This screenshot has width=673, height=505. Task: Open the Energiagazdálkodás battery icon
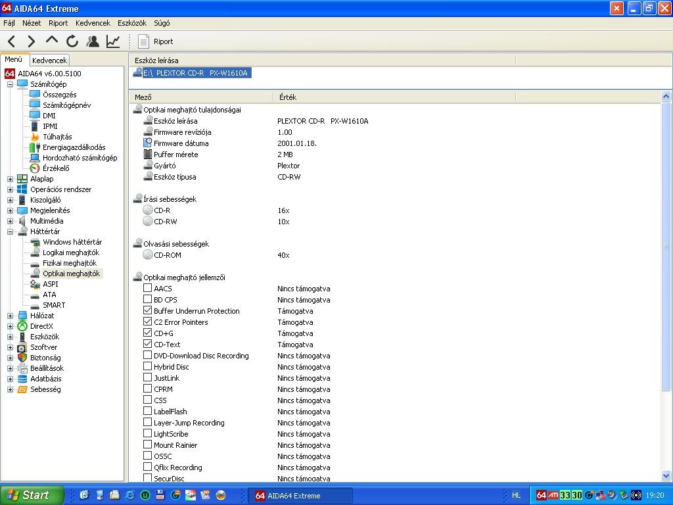35,147
